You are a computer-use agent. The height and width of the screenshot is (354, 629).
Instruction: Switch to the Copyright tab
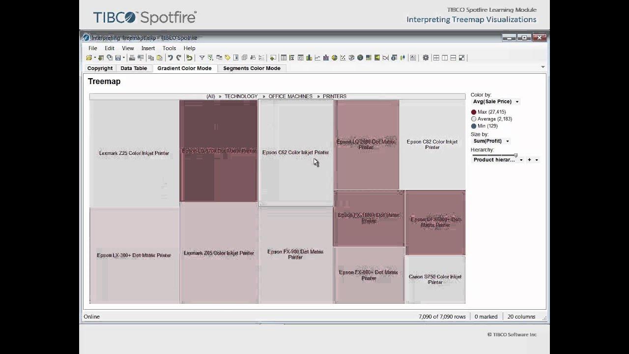100,68
